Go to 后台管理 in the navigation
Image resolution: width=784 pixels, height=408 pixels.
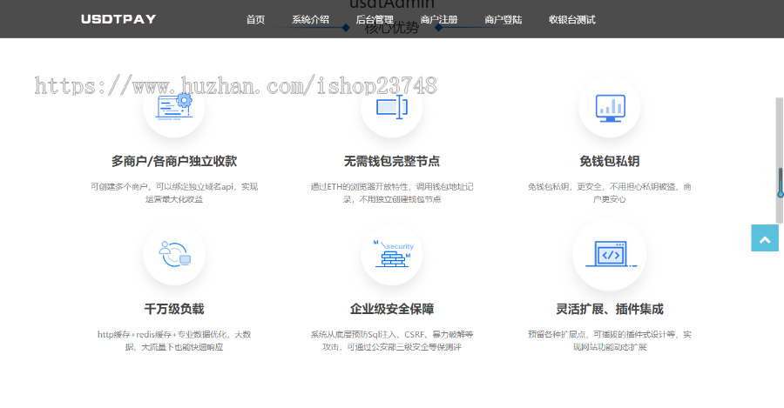point(375,19)
